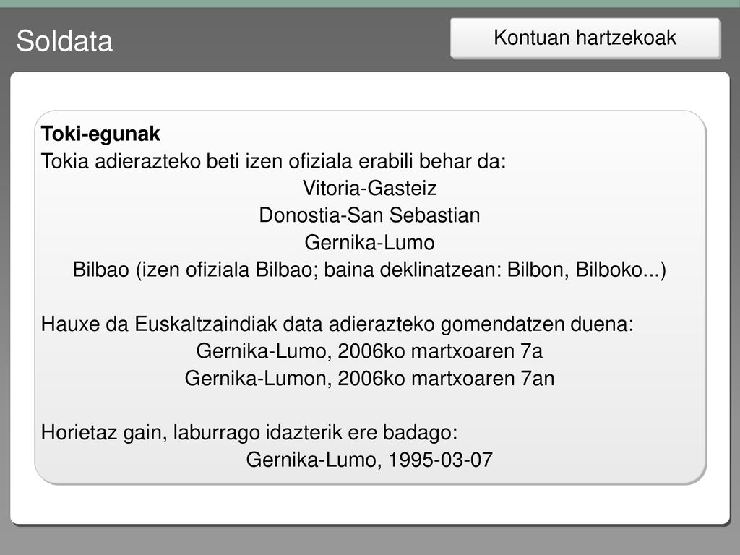Click the date line ending in martxoaren 7a

click(369, 351)
